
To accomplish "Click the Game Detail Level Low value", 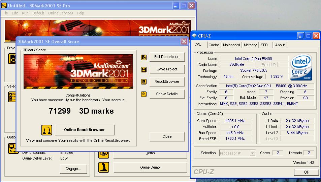I will 64,158.
